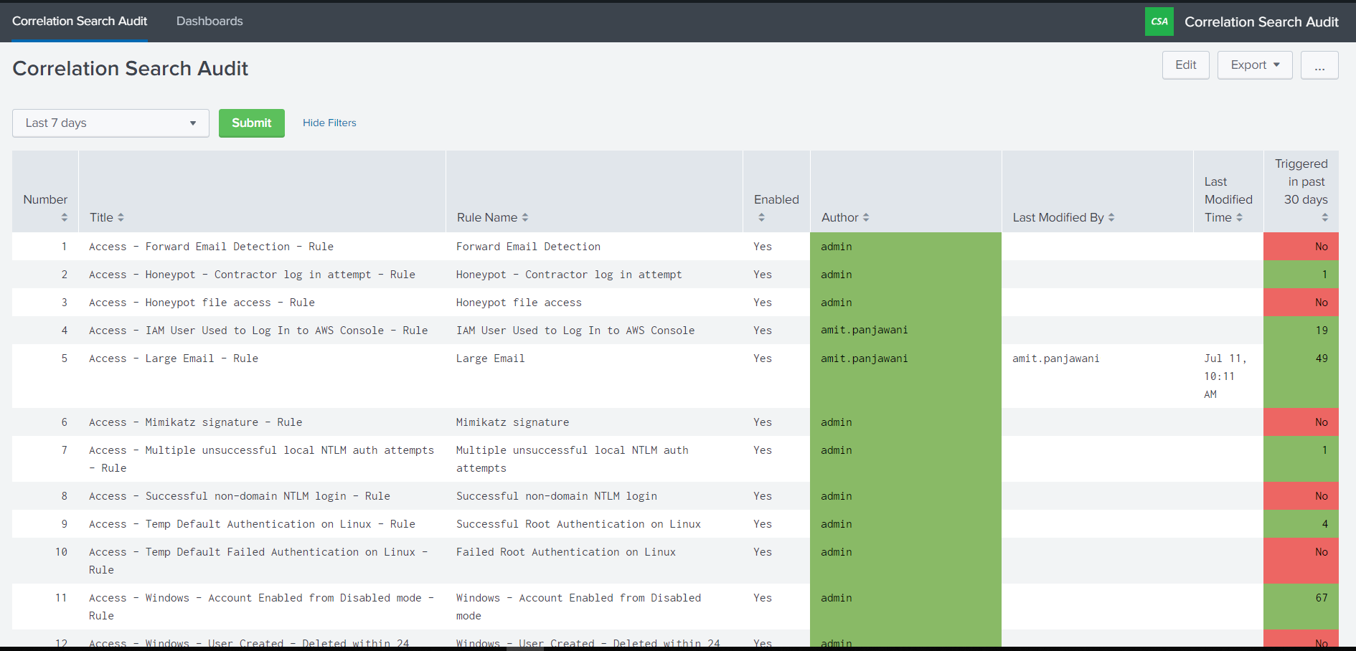Click the Correlation Search Audit app title at top right
The image size is (1356, 651).
click(1261, 22)
